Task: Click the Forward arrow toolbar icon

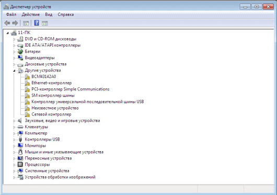Action: [x=15, y=23]
